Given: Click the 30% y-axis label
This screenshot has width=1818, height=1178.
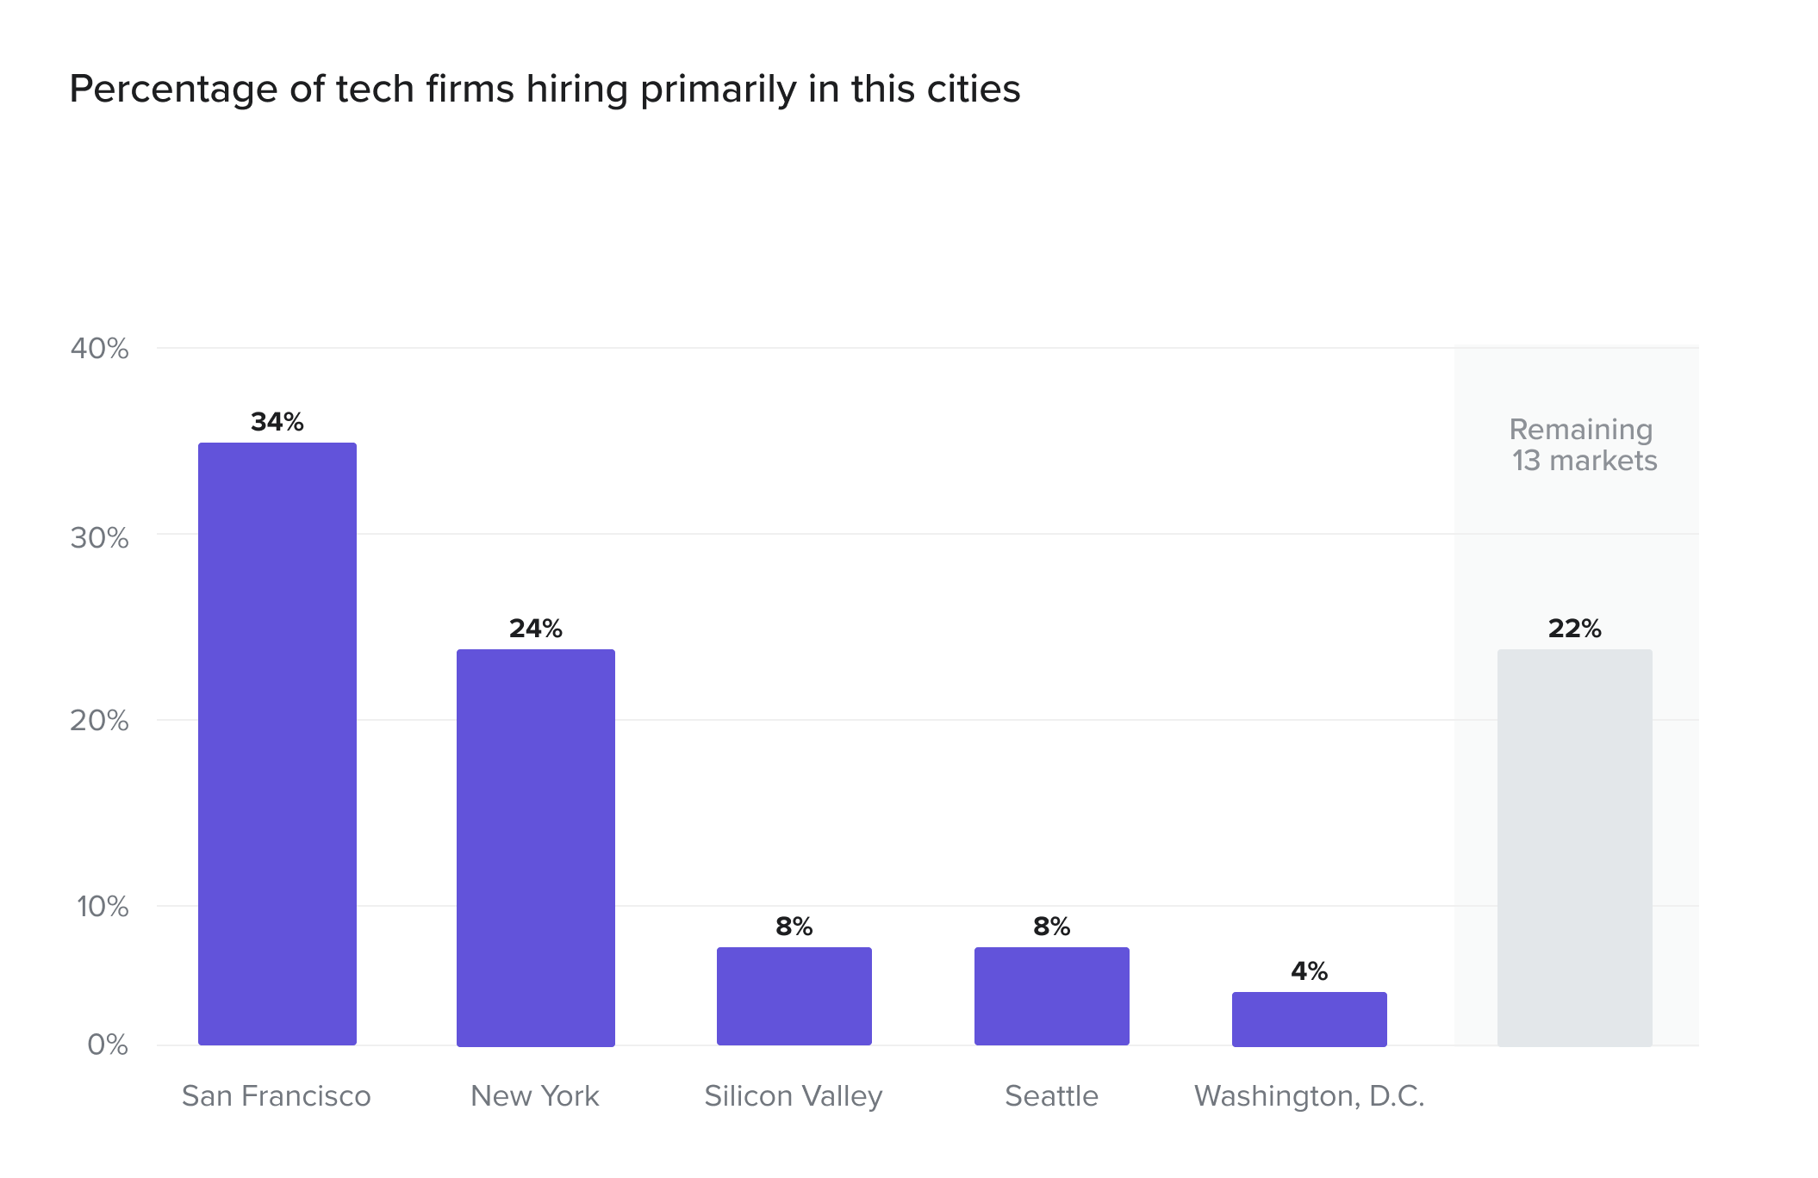Looking at the screenshot, I should (x=100, y=538).
